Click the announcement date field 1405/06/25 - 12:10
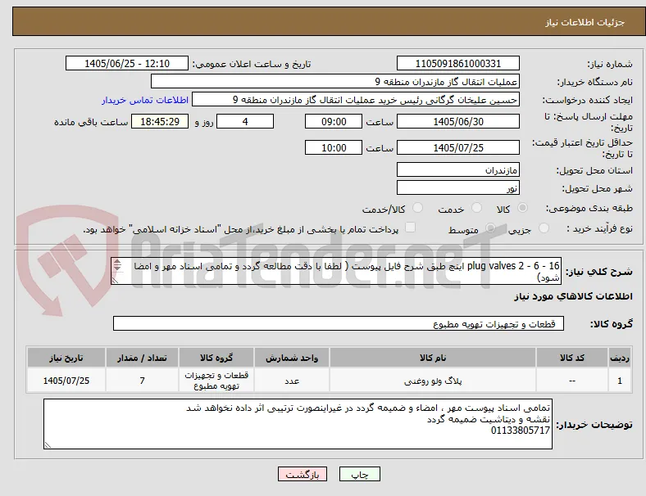Image resolution: width=646 pixels, height=496 pixels. 127,63
